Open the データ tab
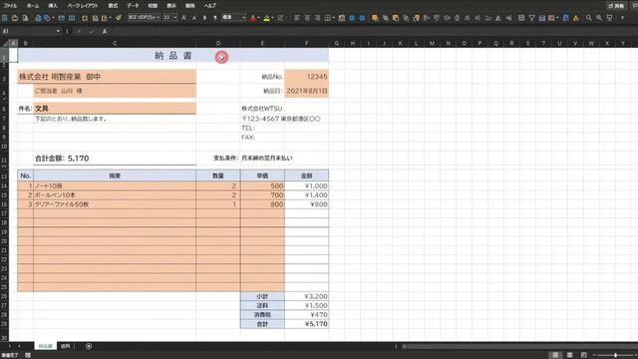 [133, 6]
